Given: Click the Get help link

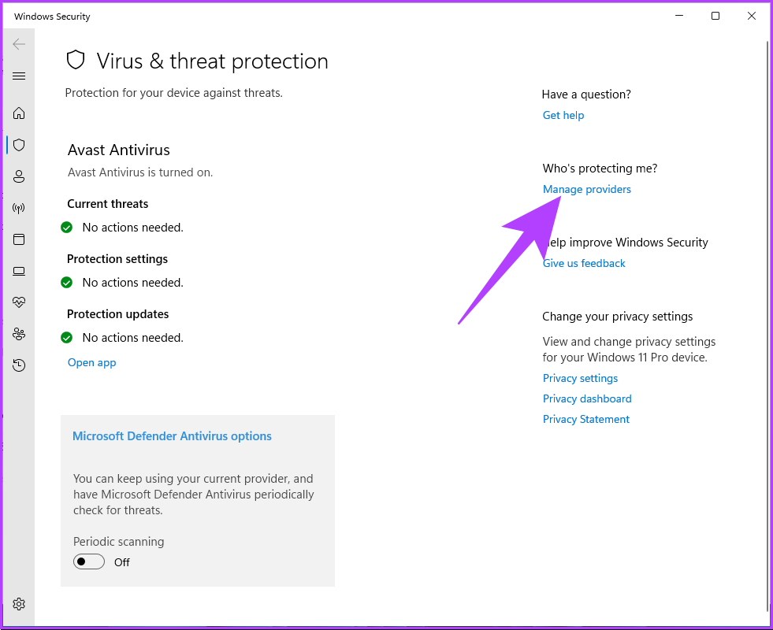Looking at the screenshot, I should (563, 115).
